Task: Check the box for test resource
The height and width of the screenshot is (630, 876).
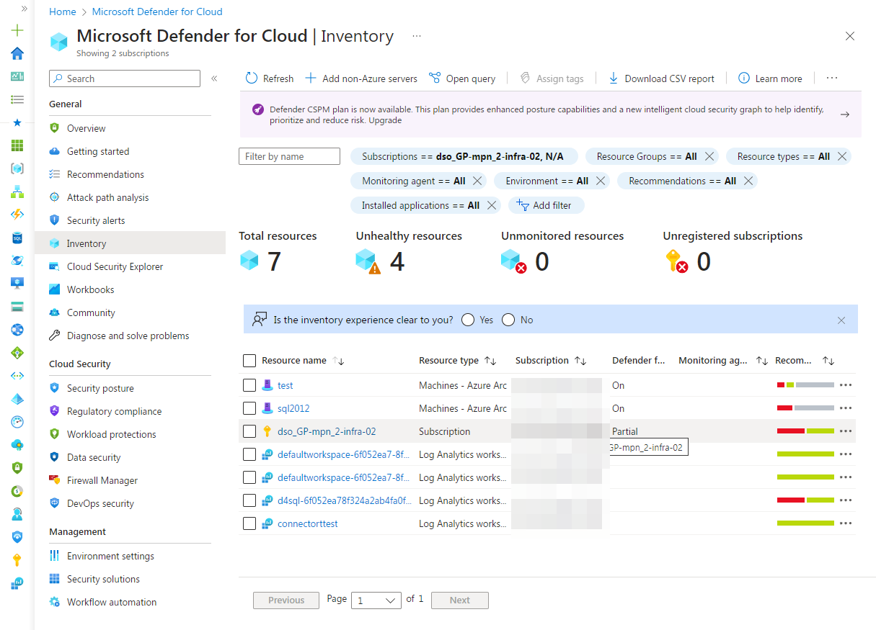Action: [249, 385]
